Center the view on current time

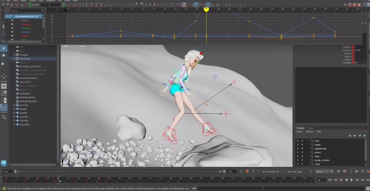point(79,5)
